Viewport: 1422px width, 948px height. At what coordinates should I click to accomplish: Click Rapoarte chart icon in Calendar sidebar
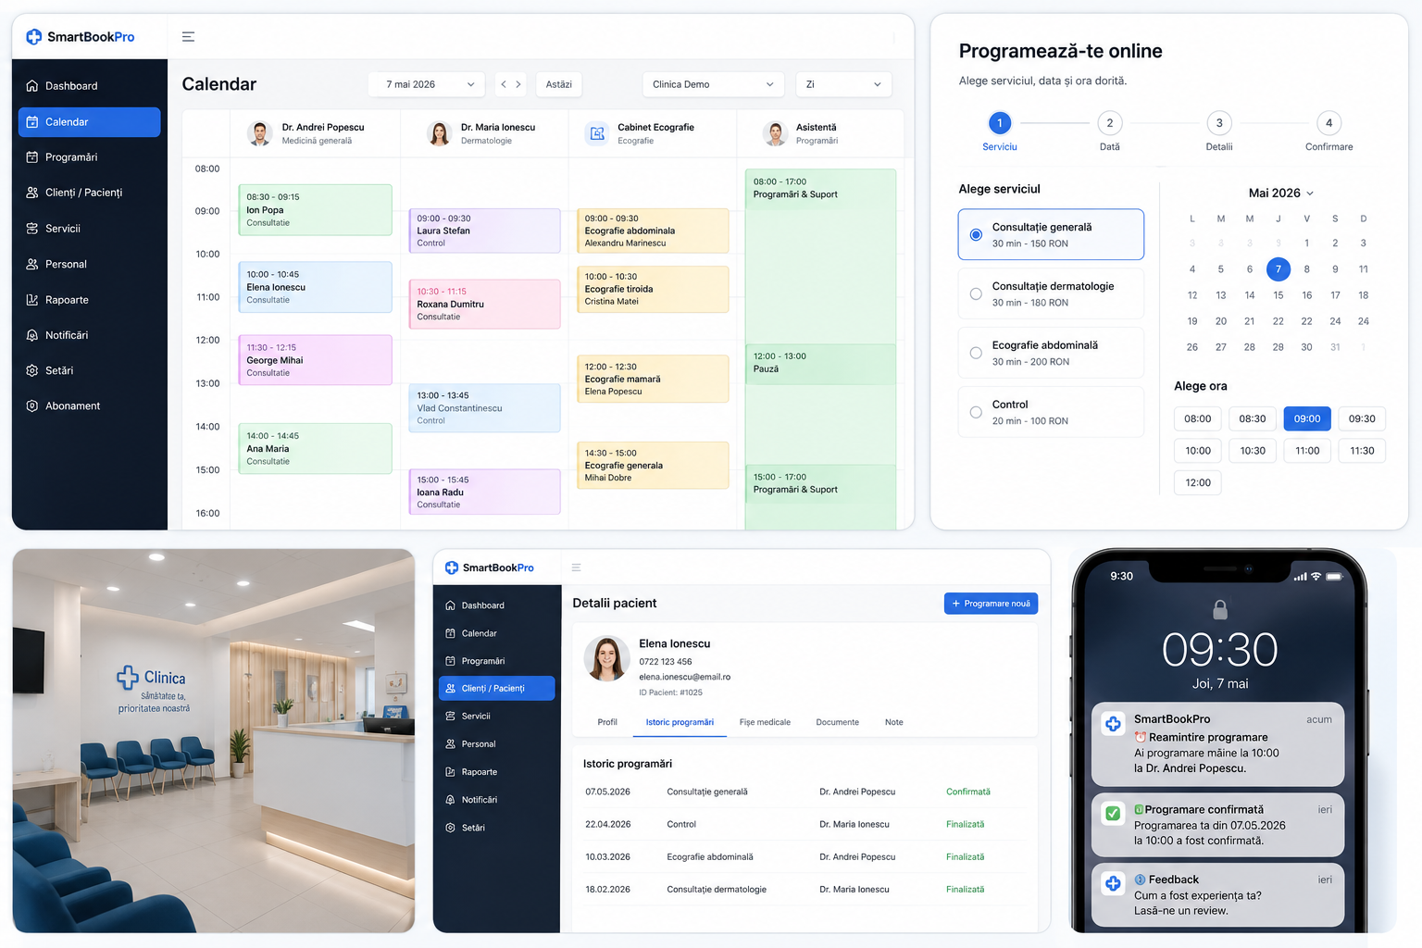click(x=32, y=300)
